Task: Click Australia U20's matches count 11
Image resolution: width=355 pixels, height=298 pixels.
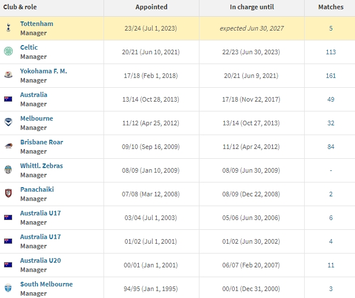Action: pyautogui.click(x=331, y=265)
